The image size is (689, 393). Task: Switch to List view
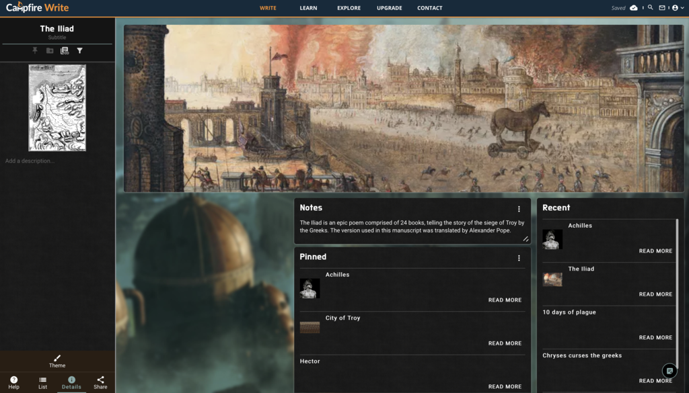tap(42, 382)
